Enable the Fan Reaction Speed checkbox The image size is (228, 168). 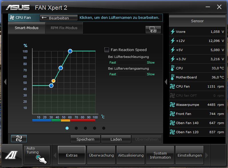tap(107, 50)
